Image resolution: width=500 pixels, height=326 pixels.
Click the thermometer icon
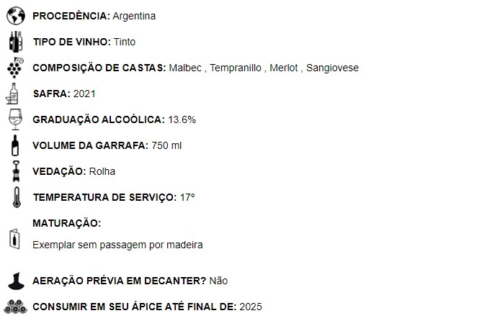[x=14, y=196]
